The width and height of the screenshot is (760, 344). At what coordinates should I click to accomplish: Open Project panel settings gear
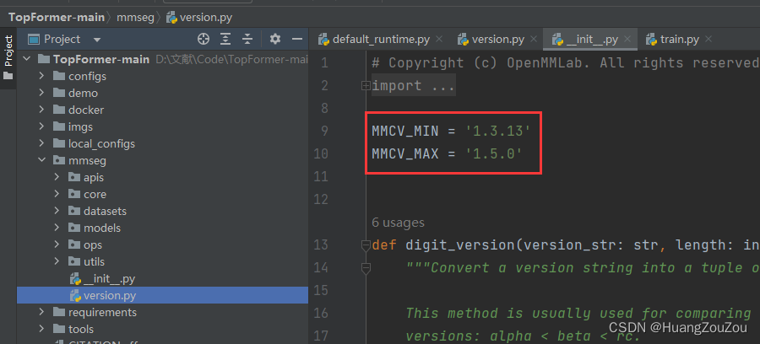coord(274,39)
